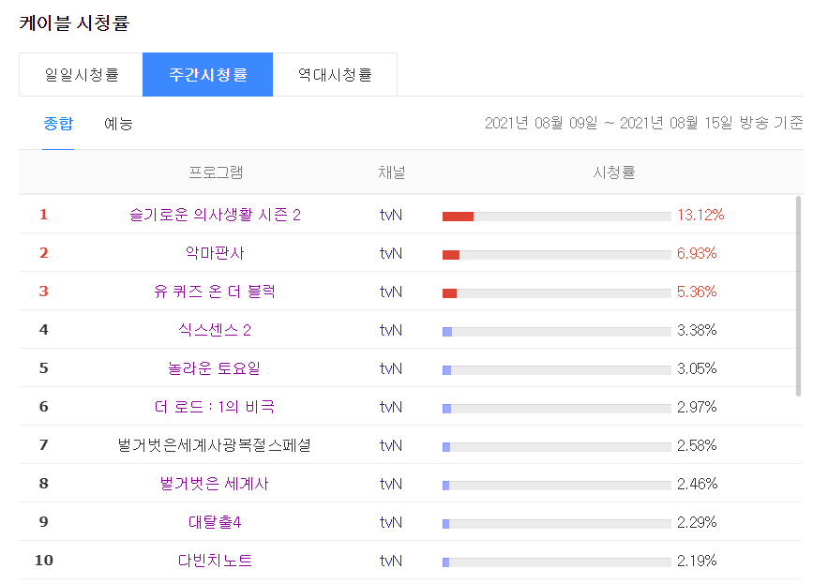Click the 2.97% rating value

[697, 407]
